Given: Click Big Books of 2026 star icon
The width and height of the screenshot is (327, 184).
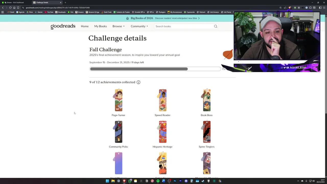Looking at the screenshot, I should coord(127,18).
